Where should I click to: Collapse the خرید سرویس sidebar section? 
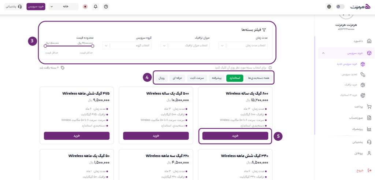(x=323, y=53)
